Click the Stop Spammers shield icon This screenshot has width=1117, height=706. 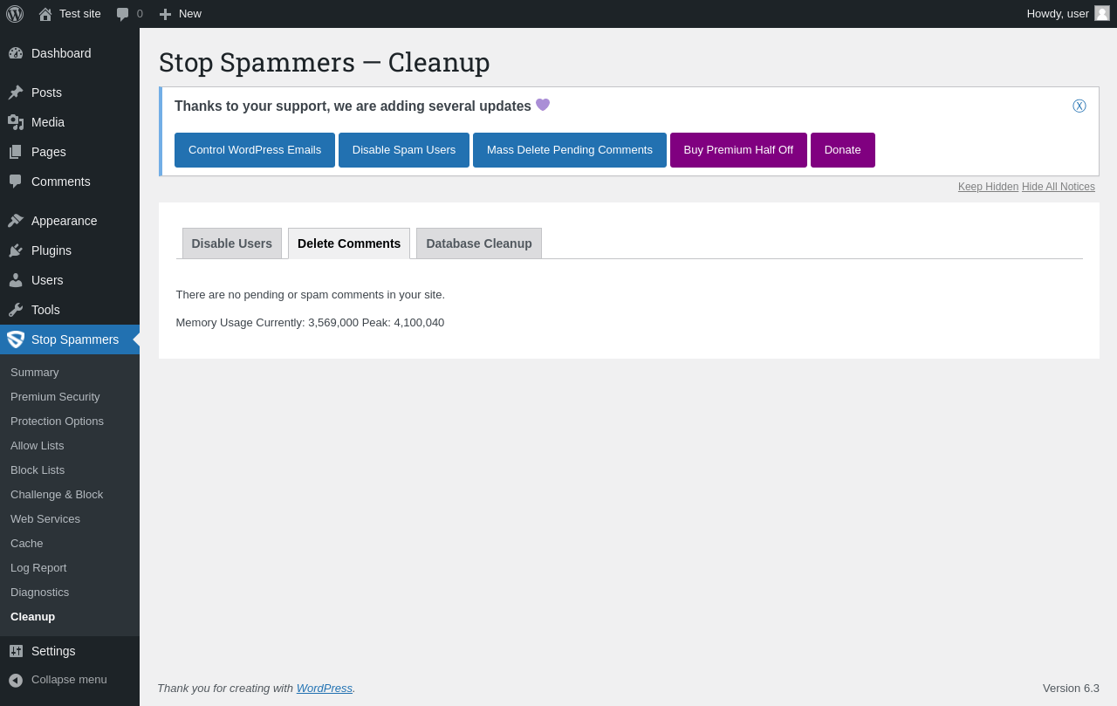point(16,339)
